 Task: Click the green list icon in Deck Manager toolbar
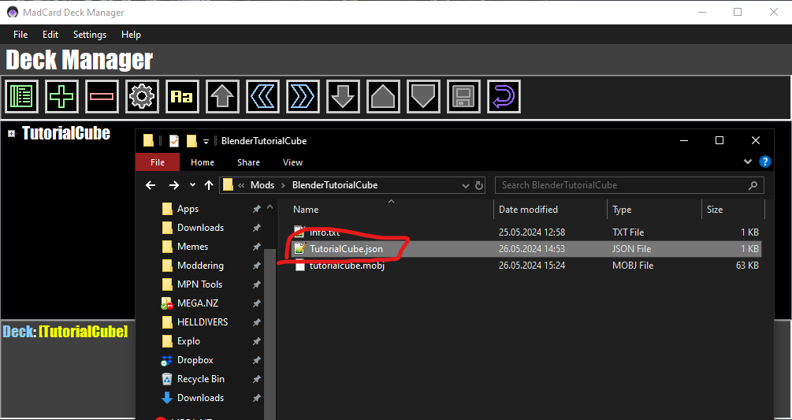click(22, 96)
